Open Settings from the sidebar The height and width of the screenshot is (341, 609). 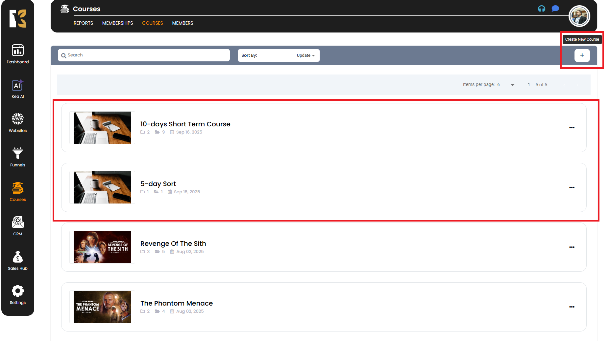click(18, 295)
